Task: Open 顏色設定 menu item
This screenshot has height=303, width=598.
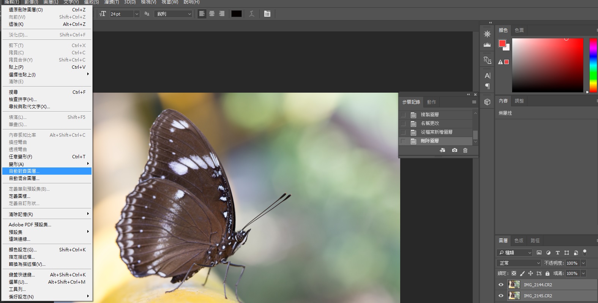Action: point(47,250)
